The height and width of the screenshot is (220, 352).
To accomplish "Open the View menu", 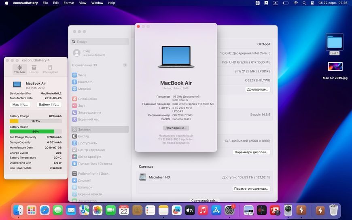I will point(83,3).
